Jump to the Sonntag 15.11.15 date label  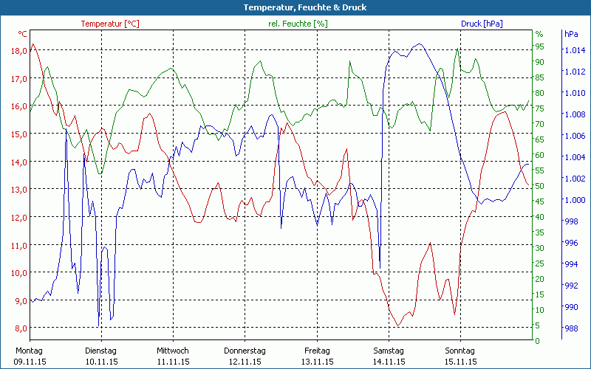coord(460,356)
